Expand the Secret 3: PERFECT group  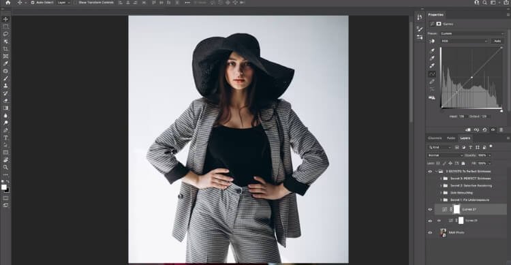click(x=441, y=178)
